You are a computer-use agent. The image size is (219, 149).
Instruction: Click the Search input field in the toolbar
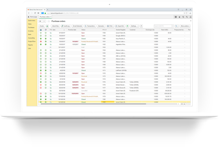coord(163,26)
